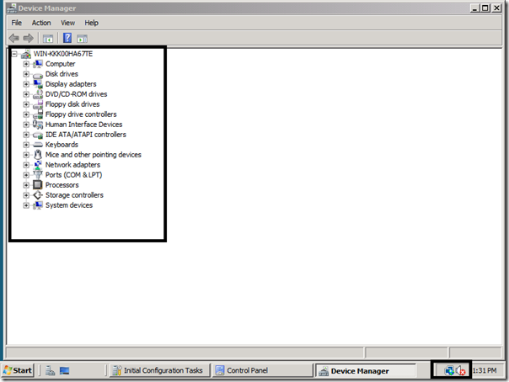Screen dimensions: 509x382
Task: Click the Start button
Action: click(x=18, y=370)
